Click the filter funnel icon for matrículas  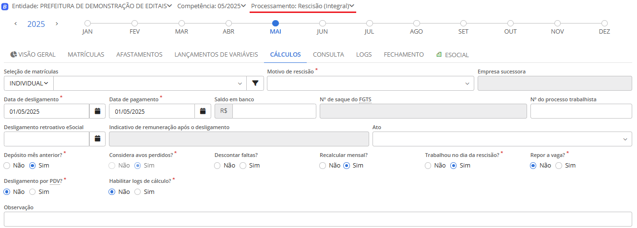point(255,84)
